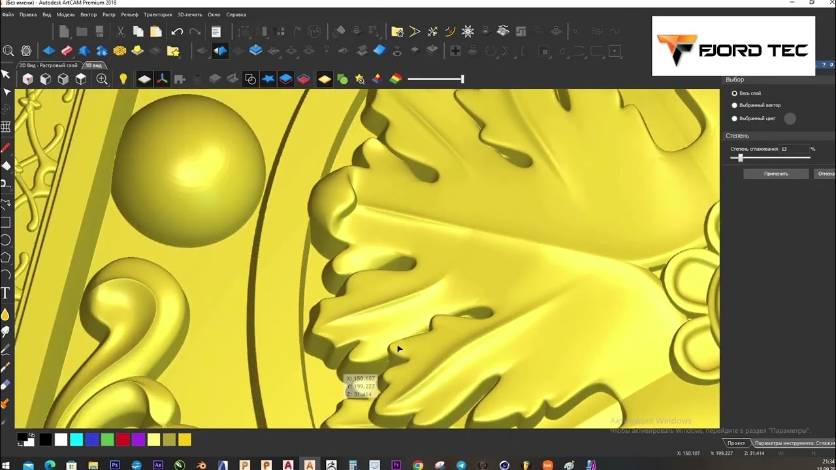Viewport: 836px width, 470px height.
Task: Click the Cut scissors icon
Action: coord(121,31)
